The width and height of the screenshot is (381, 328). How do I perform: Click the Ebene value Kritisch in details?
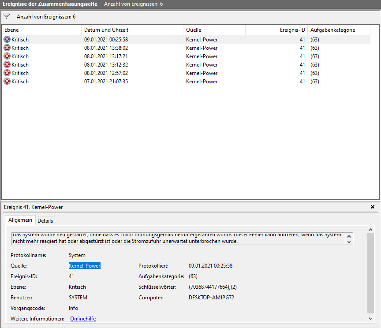click(x=77, y=287)
